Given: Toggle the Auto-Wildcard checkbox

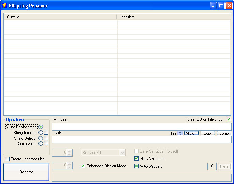Looking at the screenshot, I should (x=136, y=166).
